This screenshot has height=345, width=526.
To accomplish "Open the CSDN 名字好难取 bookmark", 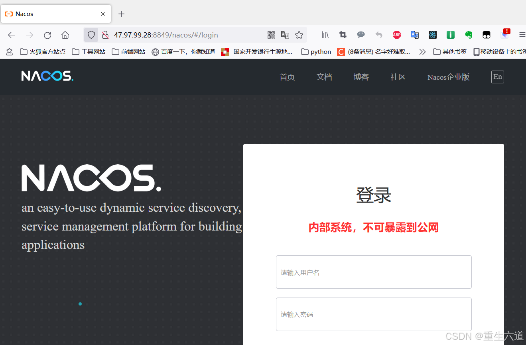I will coord(374,51).
